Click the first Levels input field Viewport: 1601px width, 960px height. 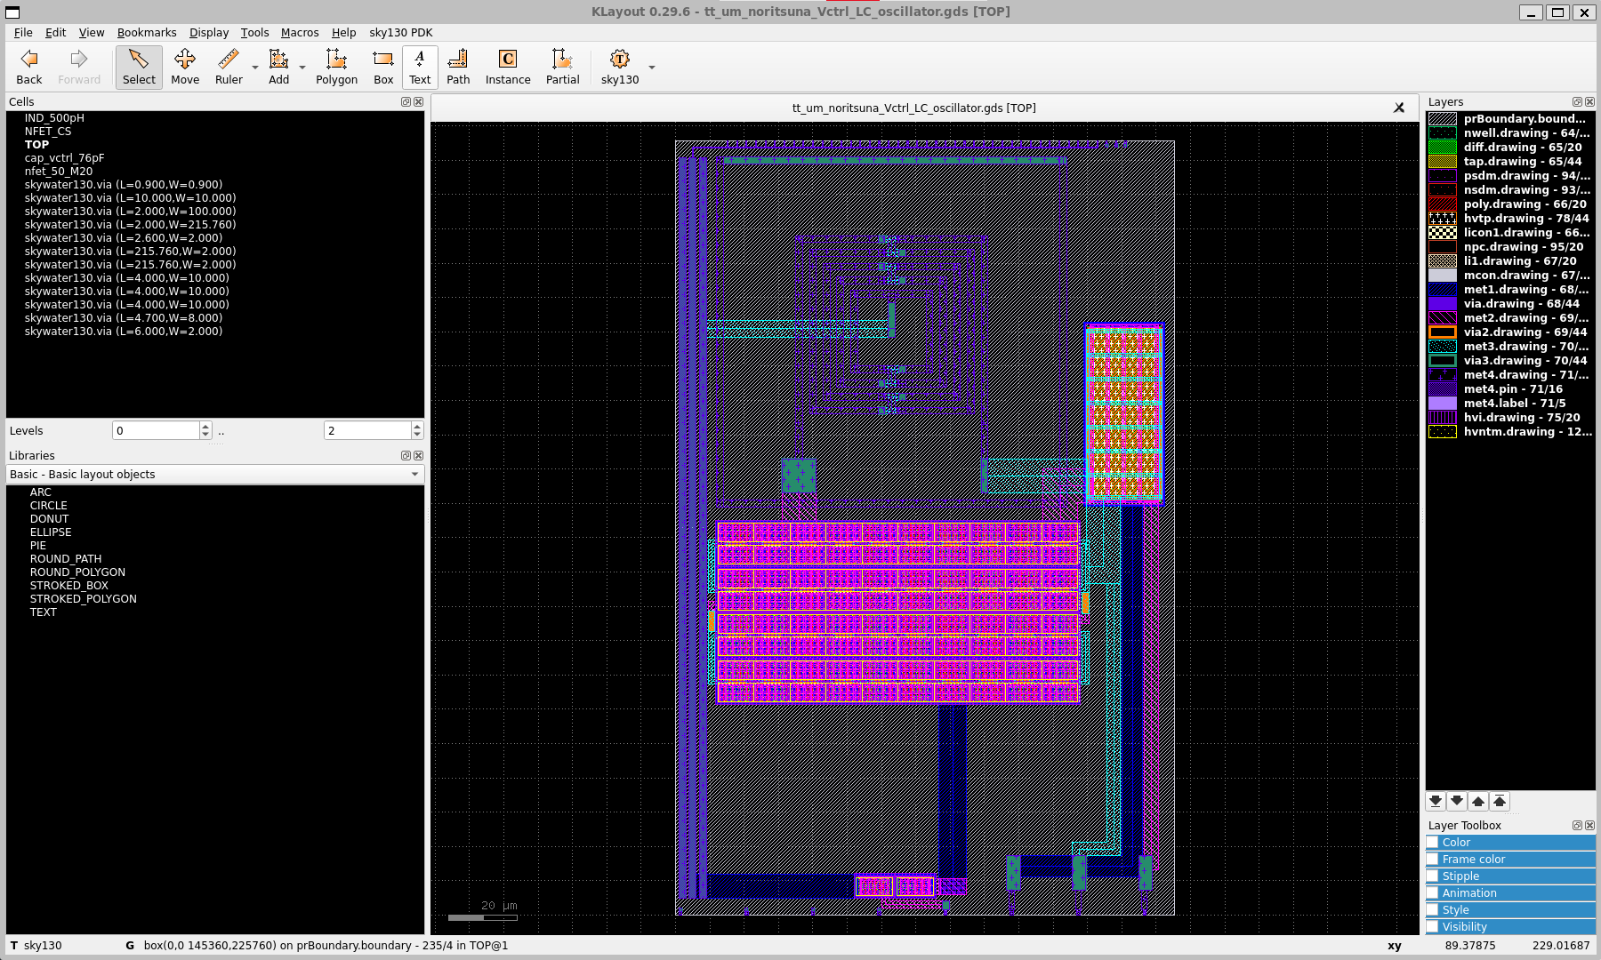pyautogui.click(x=156, y=430)
